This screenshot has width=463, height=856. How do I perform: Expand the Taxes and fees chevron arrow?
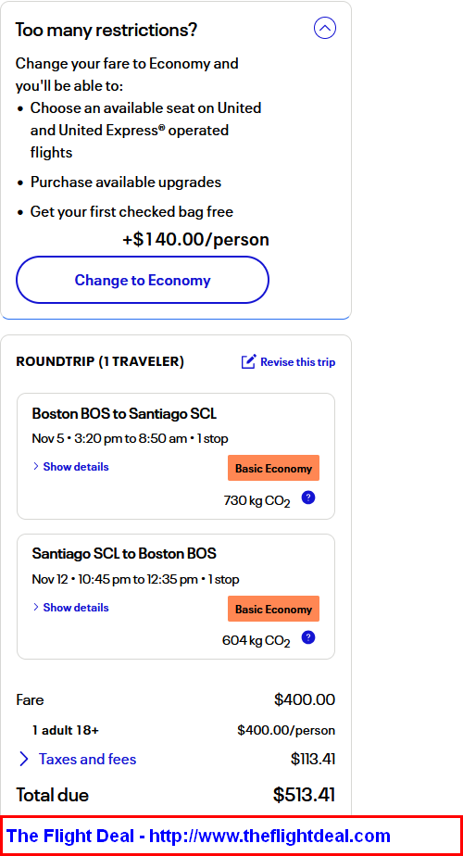tap(23, 759)
